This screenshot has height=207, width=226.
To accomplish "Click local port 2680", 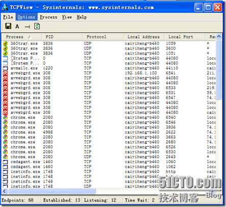I will (x=171, y=142).
